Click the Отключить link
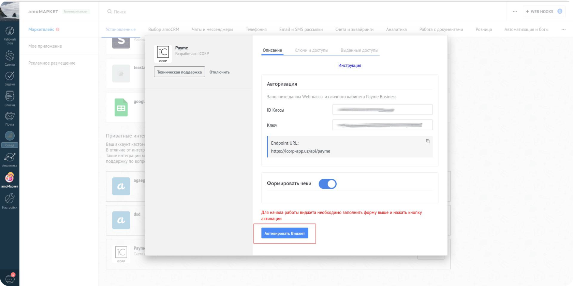 (219, 72)
